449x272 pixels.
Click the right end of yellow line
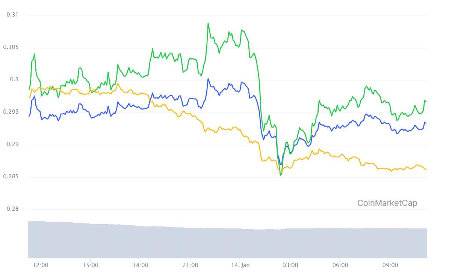tap(426, 169)
